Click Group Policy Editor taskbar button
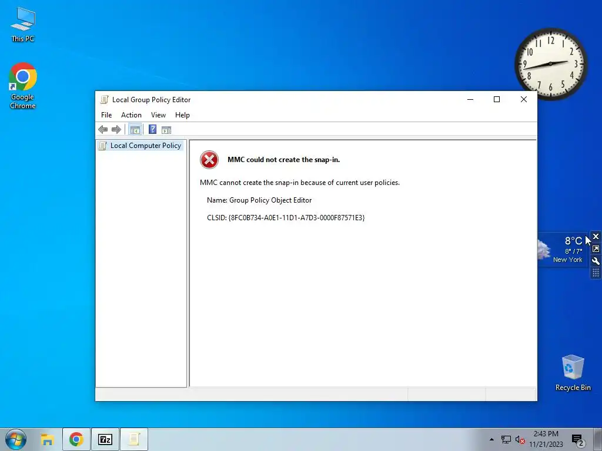Viewport: 602px width, 451px height. point(134,439)
